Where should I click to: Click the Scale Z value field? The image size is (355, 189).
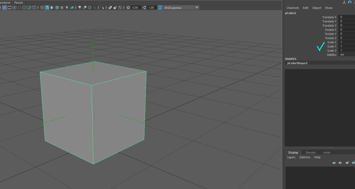[346, 50]
